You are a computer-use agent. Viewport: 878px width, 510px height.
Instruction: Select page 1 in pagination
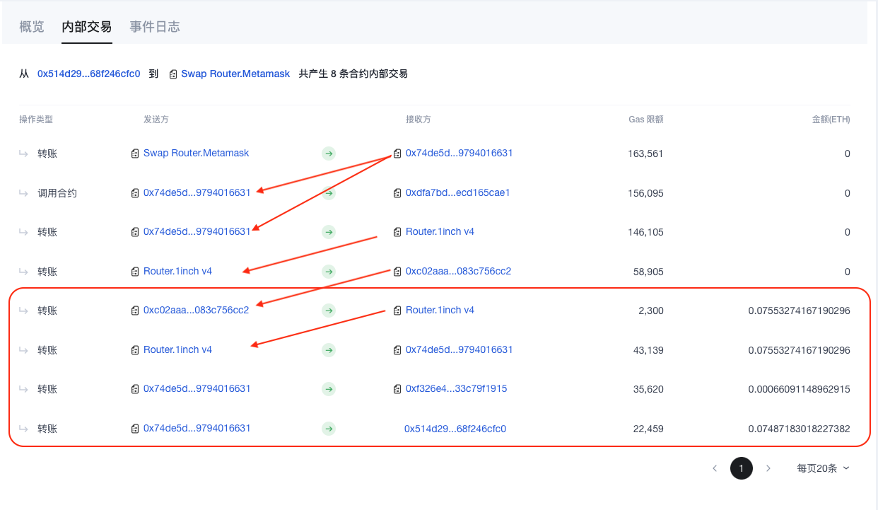741,468
